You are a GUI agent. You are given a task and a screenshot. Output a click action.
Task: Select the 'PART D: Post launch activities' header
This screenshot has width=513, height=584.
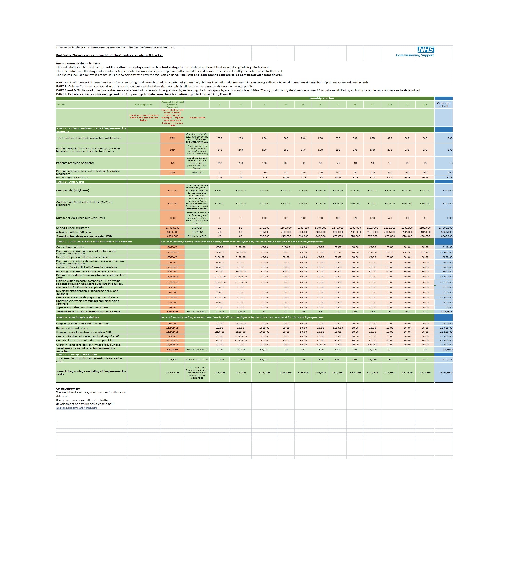[108, 317]
